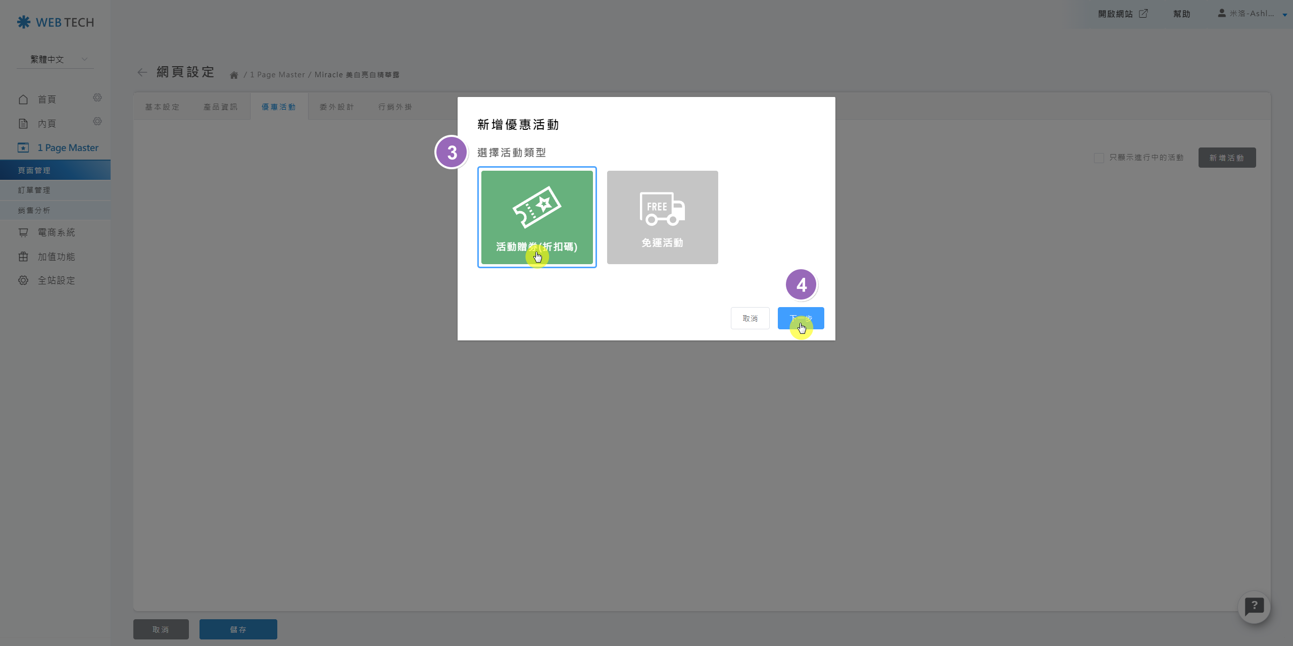Switch to the 產品資訊 tab
1293x646 pixels.
[x=220, y=107]
